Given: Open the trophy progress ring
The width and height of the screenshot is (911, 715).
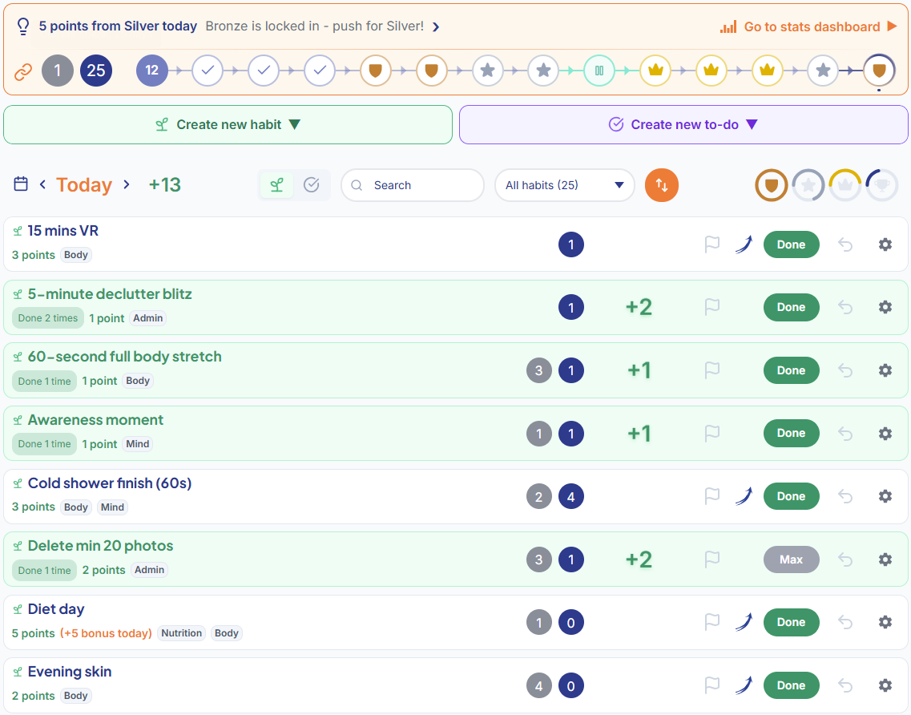Looking at the screenshot, I should coord(882,185).
